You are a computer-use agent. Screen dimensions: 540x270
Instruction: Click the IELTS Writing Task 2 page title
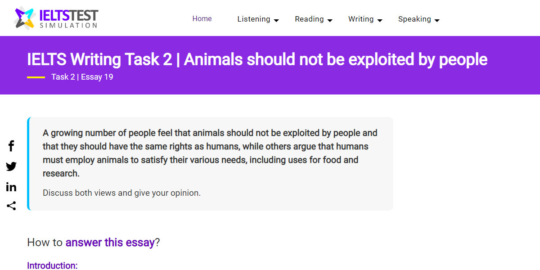[x=257, y=59]
